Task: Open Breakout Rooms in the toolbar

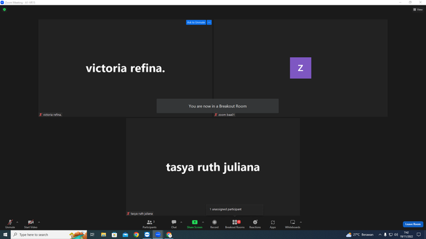Action: tap(235, 224)
